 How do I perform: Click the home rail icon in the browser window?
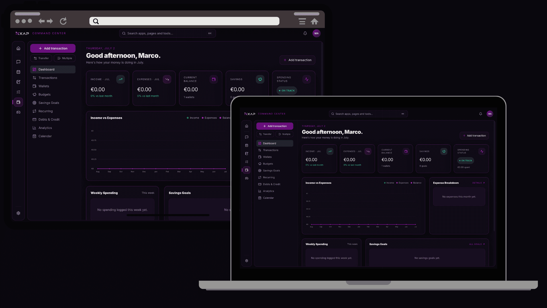pyautogui.click(x=19, y=48)
